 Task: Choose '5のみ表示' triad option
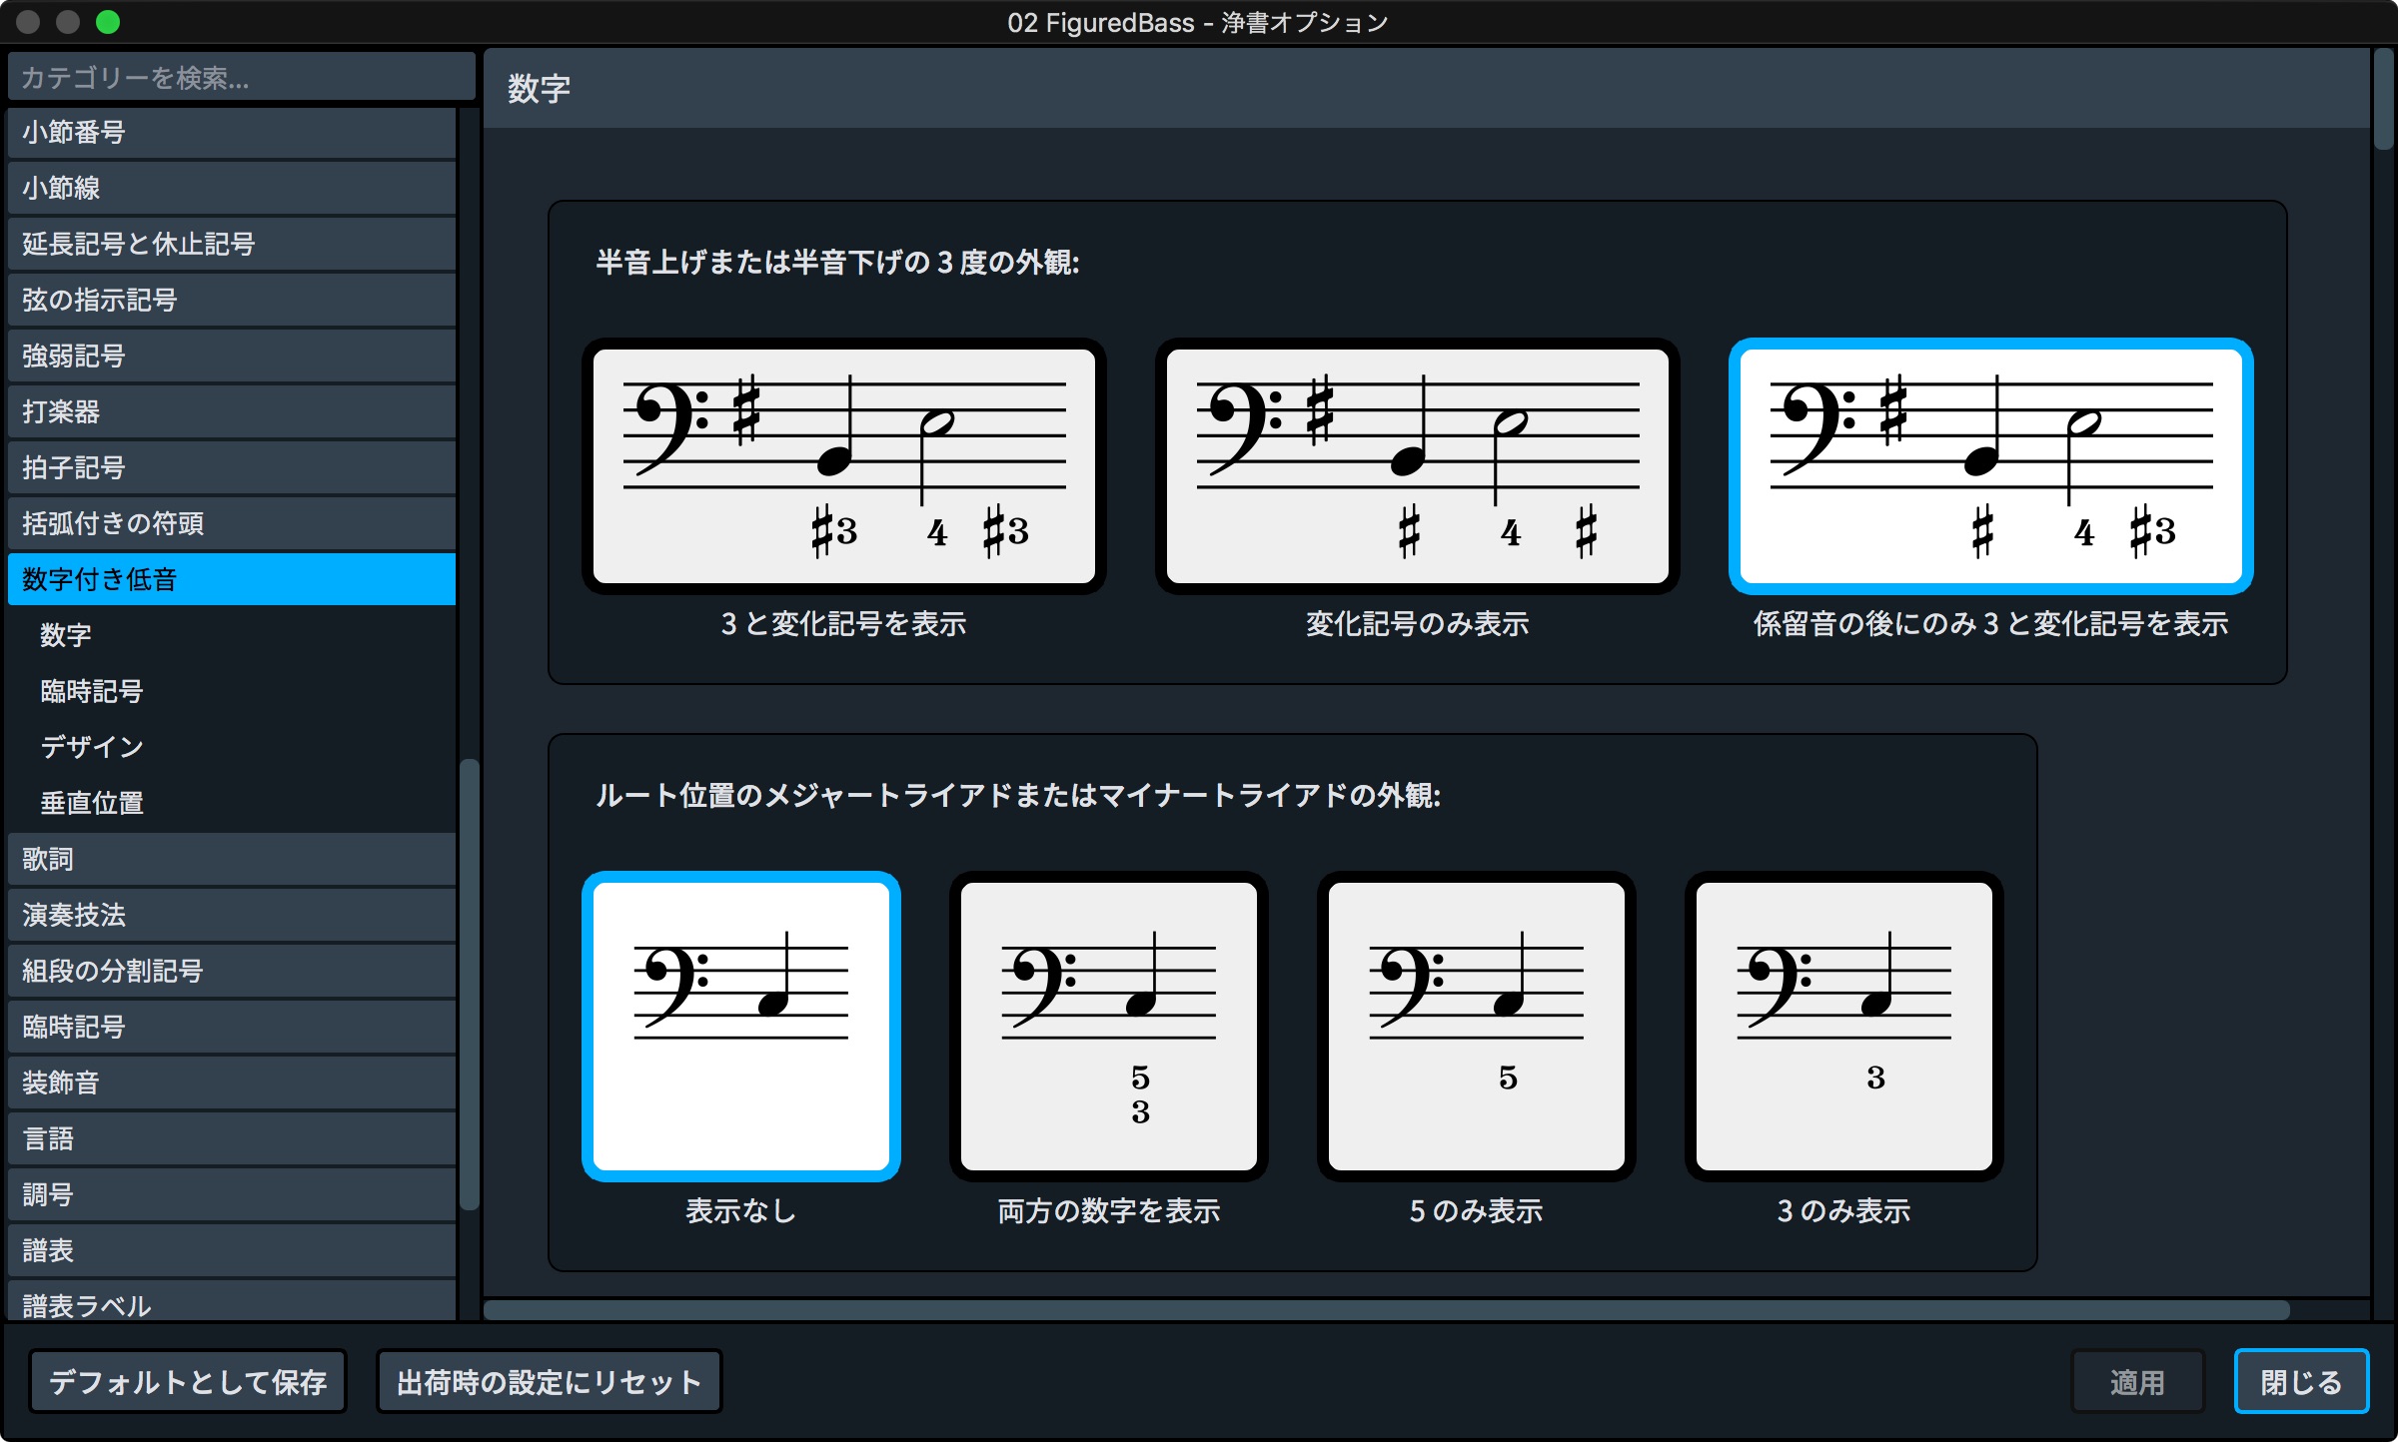(x=1476, y=1026)
